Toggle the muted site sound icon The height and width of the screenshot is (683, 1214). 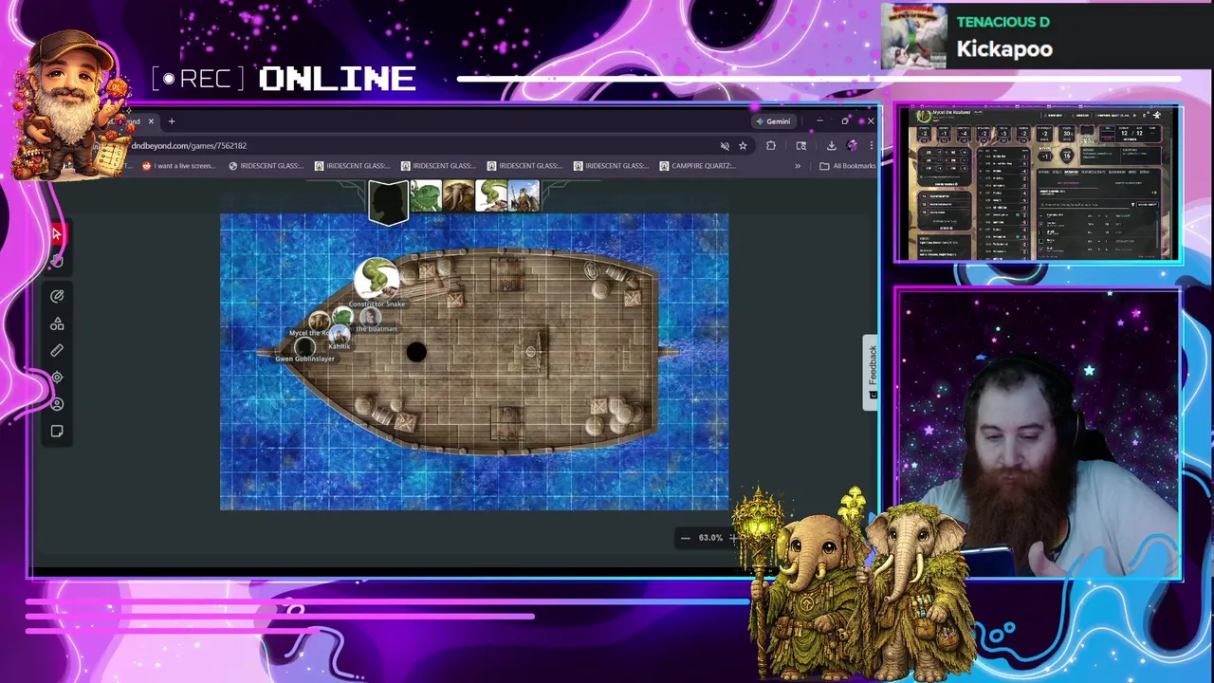[x=725, y=146]
